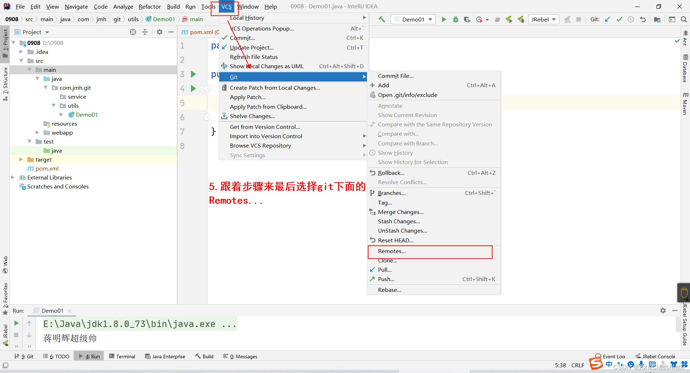Run Demo01 with Coverage icon
Screen dimensions: 690x373
click(x=467, y=19)
